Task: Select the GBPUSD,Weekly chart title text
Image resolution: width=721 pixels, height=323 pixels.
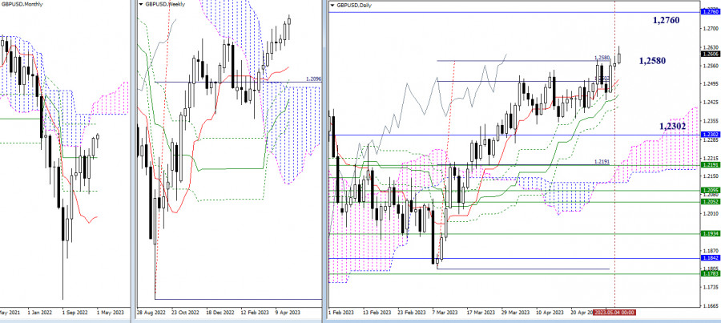Action: (x=163, y=4)
